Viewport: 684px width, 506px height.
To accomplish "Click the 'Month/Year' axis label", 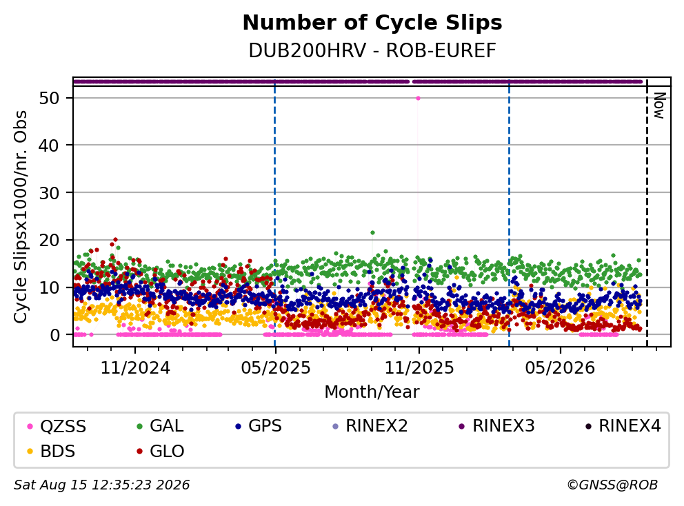I will click(372, 392).
